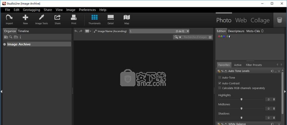The width and height of the screenshot is (287, 125).
Task: Switch to Photo mode
Action: (224, 20)
